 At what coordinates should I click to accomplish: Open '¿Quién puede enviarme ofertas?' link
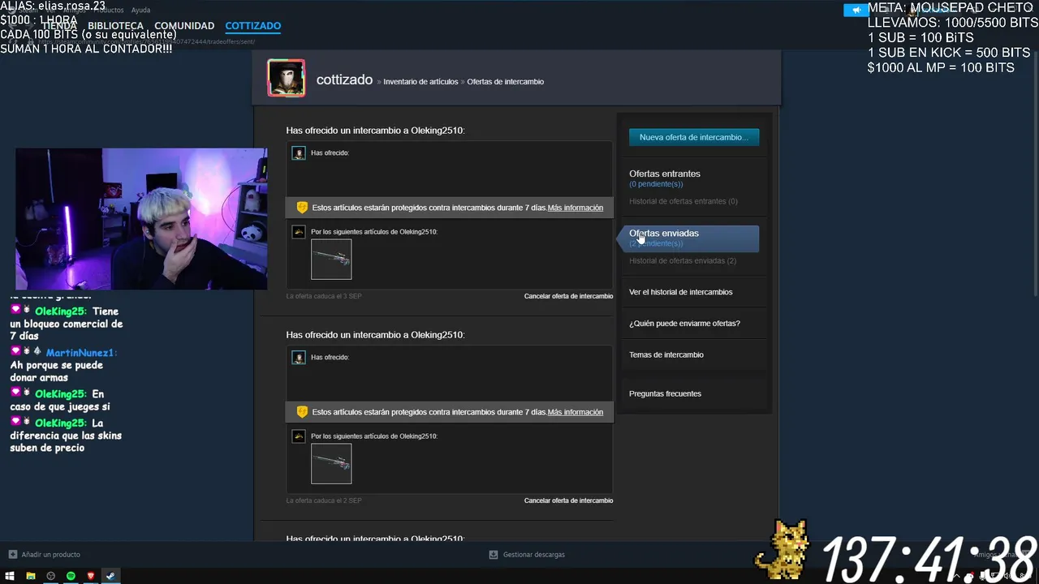684,324
